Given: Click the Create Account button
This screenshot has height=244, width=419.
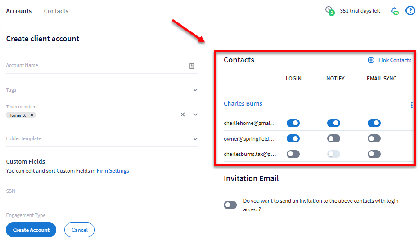Looking at the screenshot, I should 31,230.
